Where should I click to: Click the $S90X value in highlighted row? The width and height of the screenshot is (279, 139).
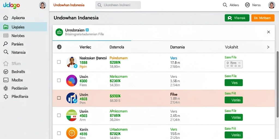115,96
